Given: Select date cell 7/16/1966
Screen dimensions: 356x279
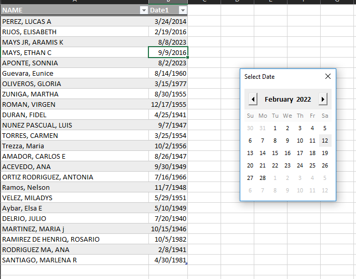Looking at the screenshot, I should pos(168,177).
